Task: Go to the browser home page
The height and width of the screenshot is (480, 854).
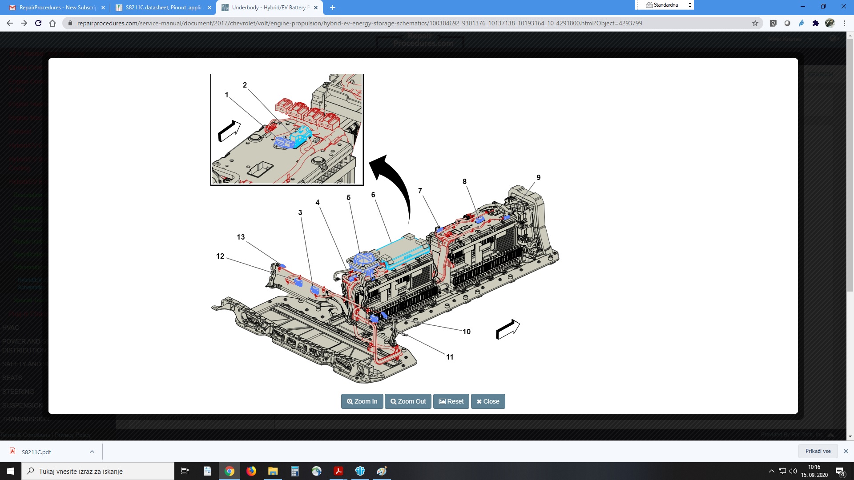Action: [x=52, y=23]
